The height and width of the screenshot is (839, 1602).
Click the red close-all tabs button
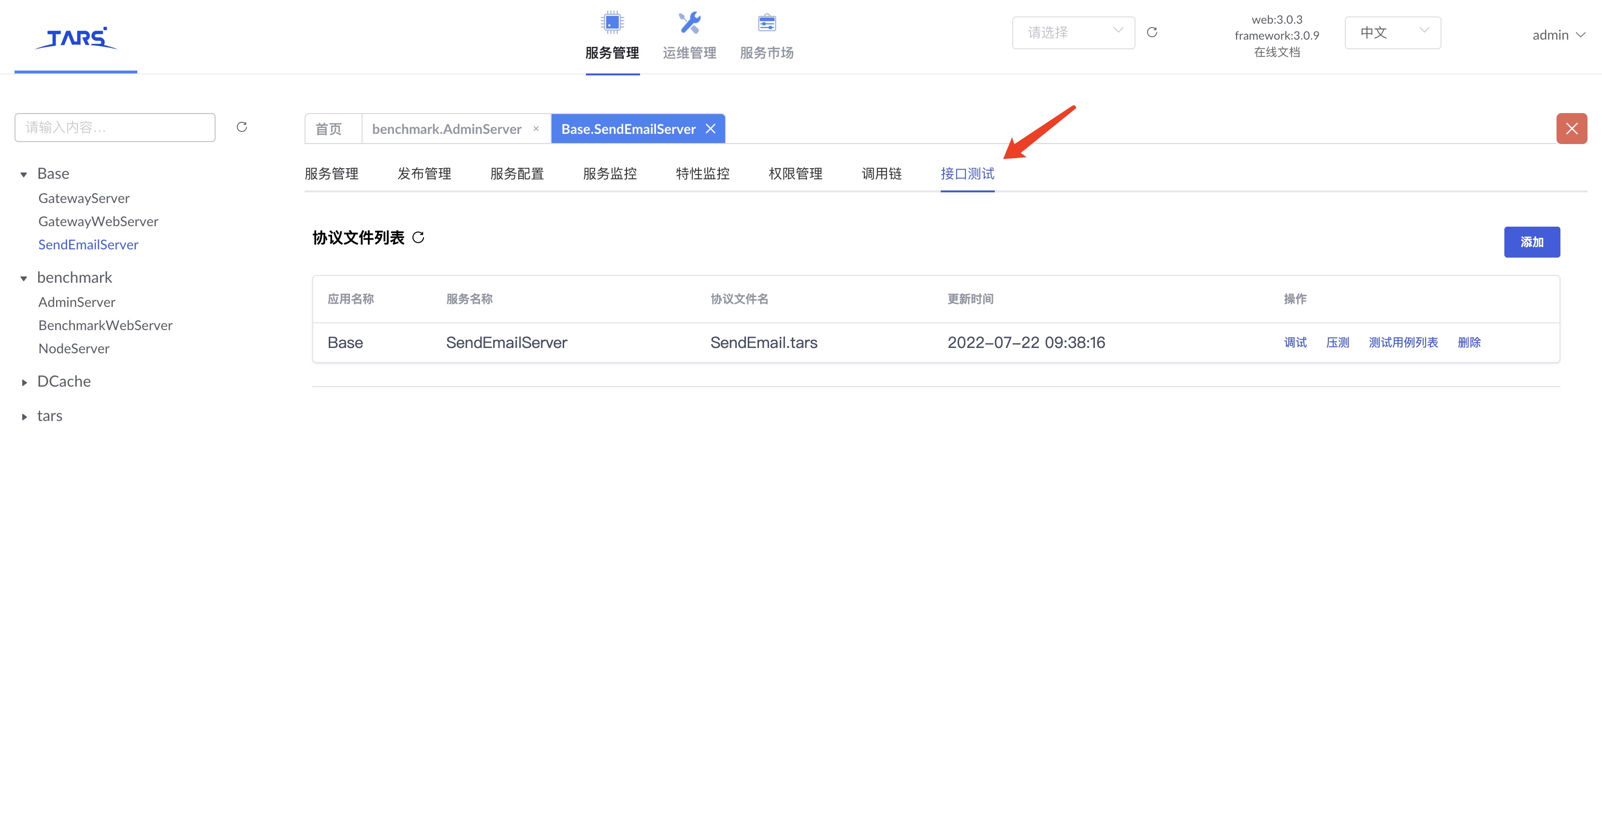tap(1572, 129)
